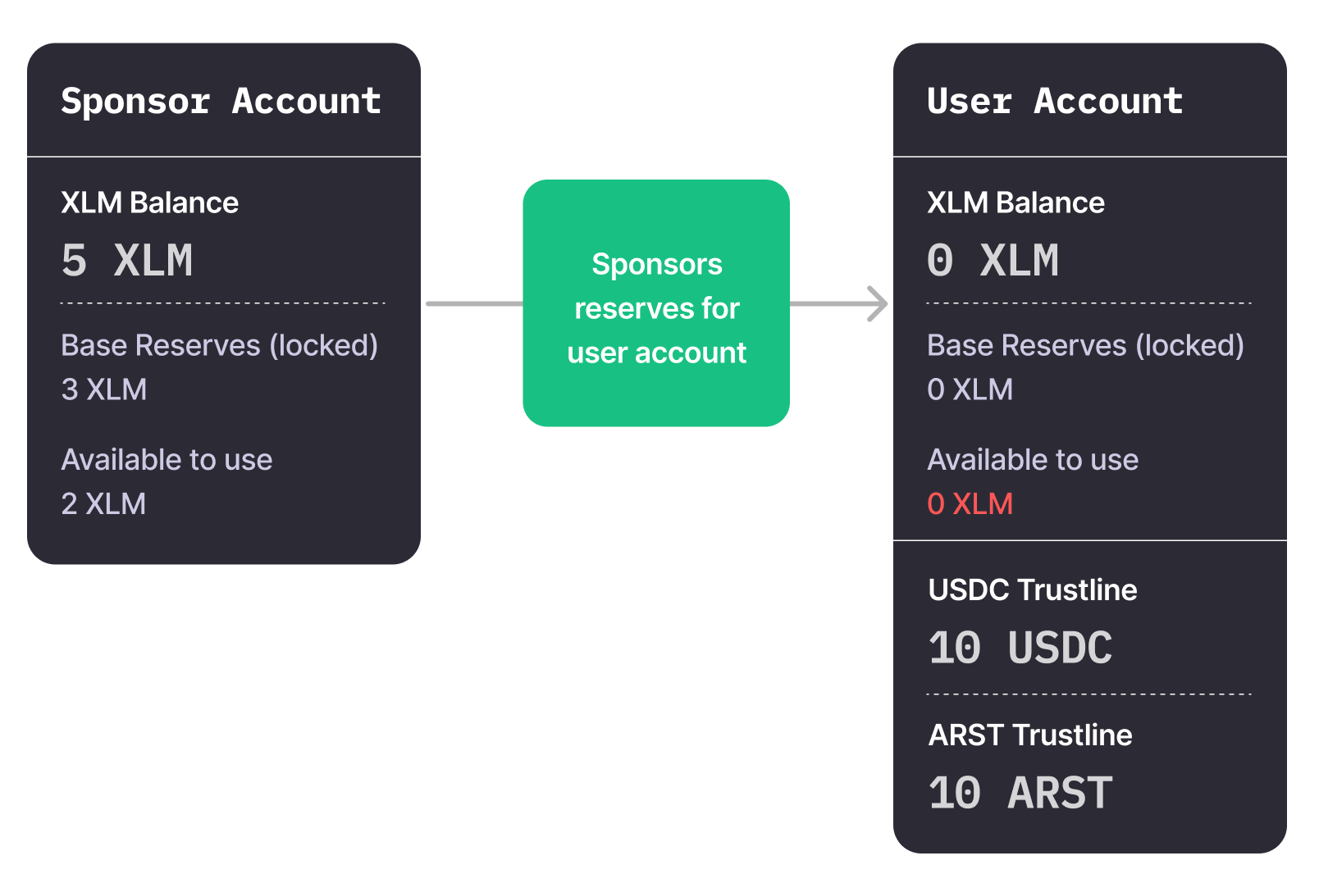Click the sponsor's 2 XLM available value
This screenshot has width=1319, height=883.
pos(103,503)
